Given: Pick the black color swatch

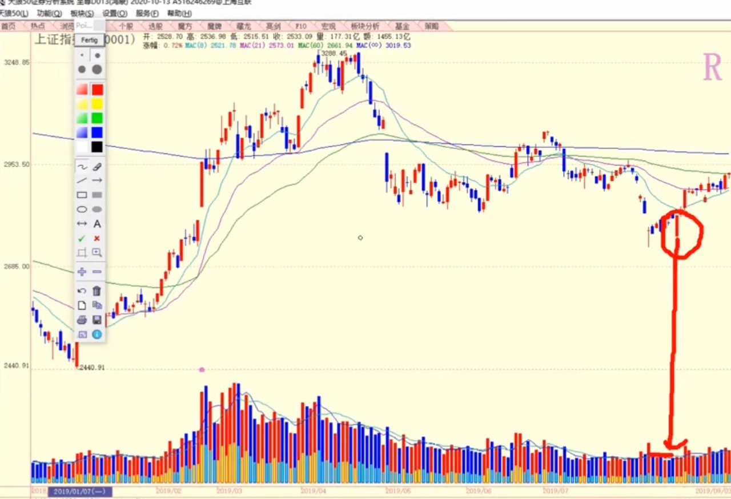Looking at the screenshot, I should (97, 147).
